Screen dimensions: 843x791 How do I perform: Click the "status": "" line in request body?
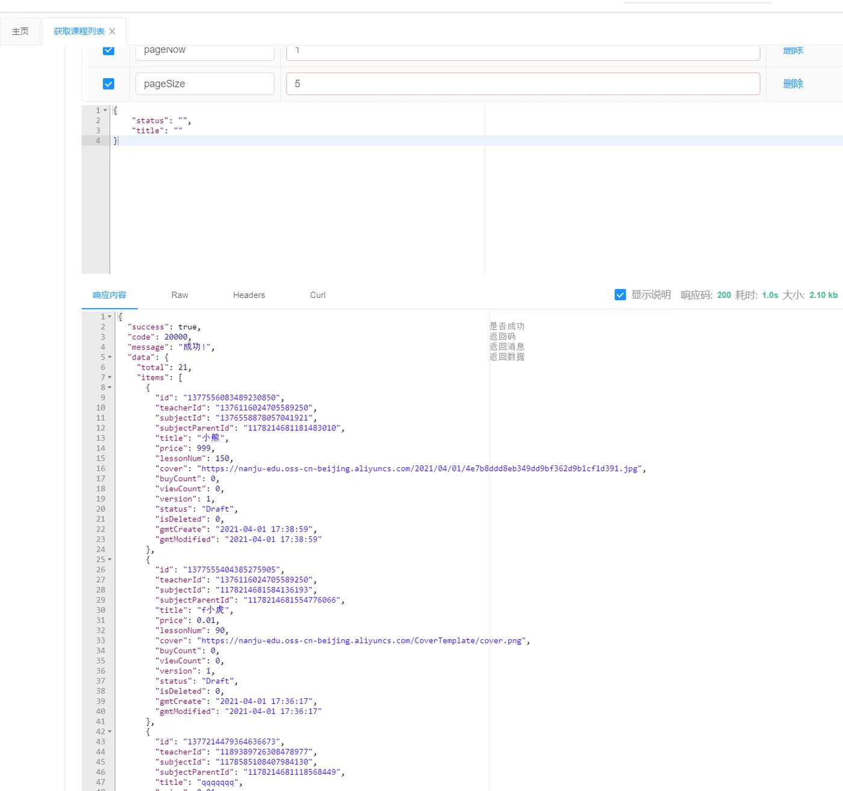(x=161, y=120)
